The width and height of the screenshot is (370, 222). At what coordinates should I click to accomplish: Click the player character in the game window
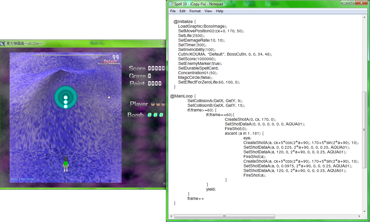click(66, 164)
